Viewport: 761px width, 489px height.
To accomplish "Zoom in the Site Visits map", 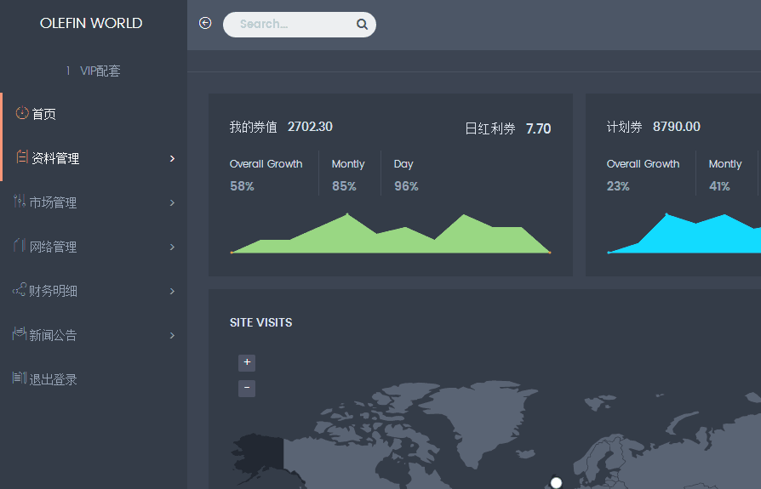I will pyautogui.click(x=247, y=362).
